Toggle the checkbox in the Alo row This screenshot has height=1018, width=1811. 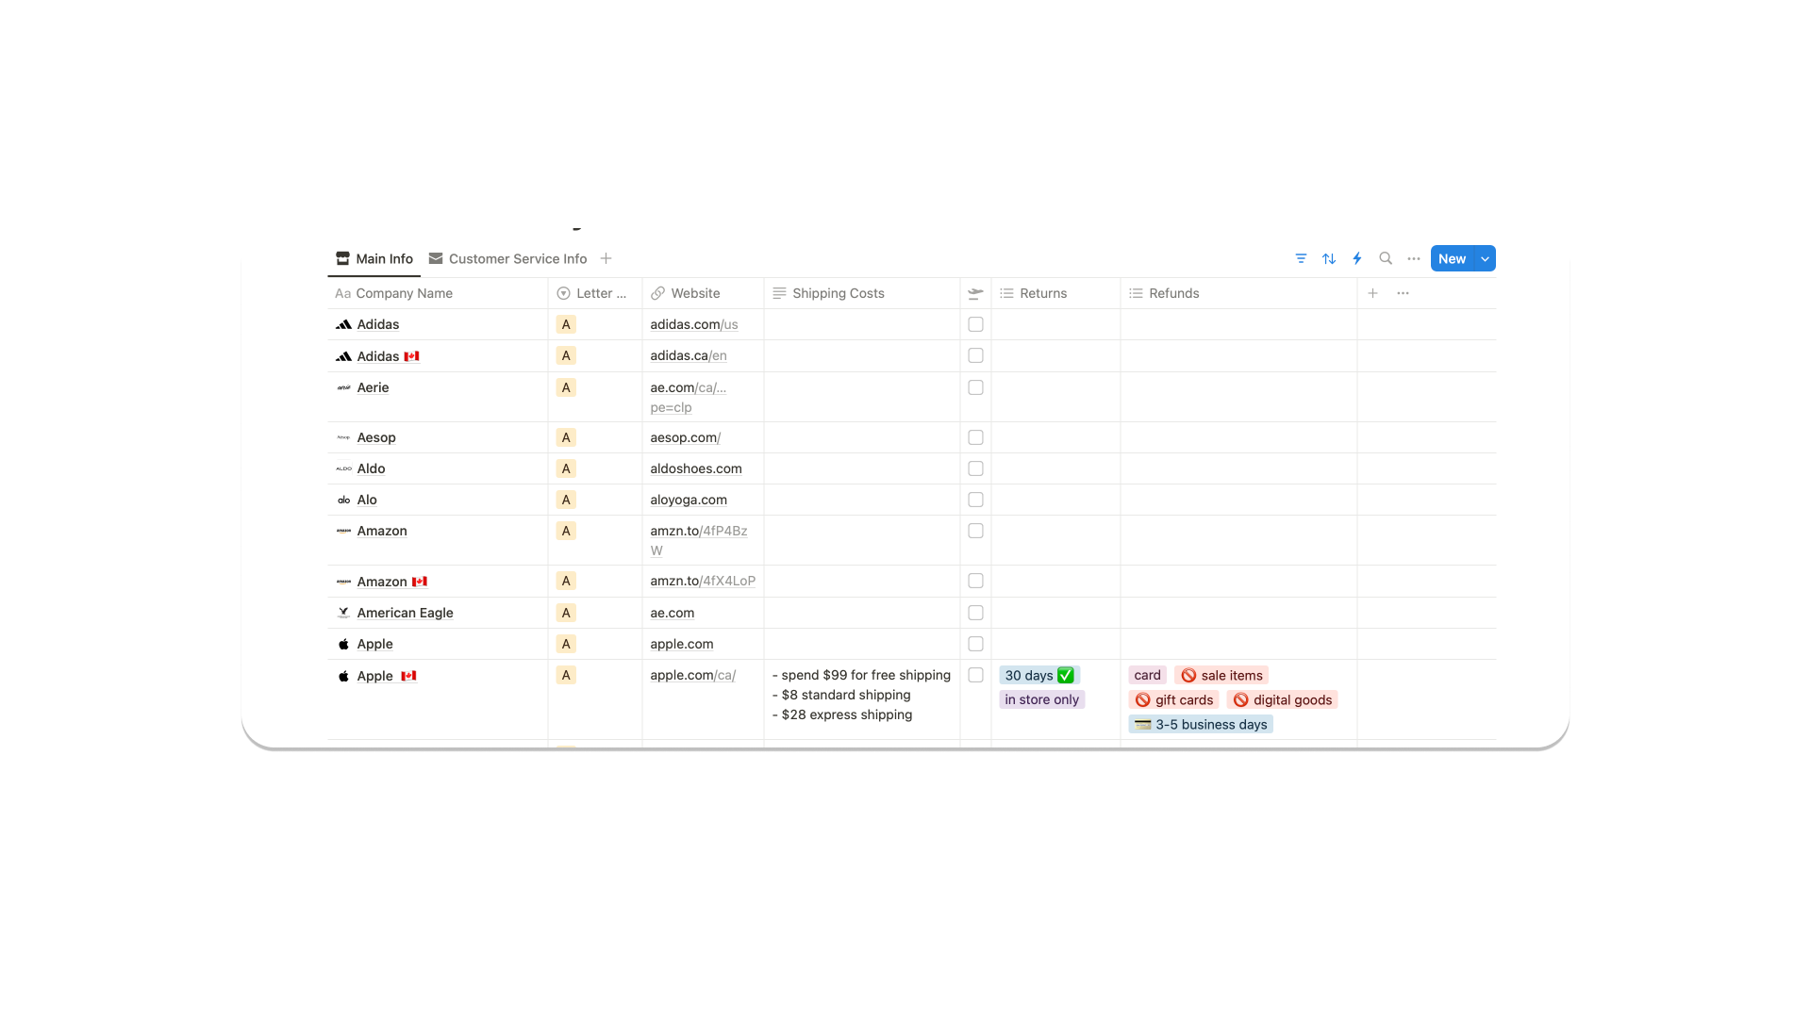975,500
